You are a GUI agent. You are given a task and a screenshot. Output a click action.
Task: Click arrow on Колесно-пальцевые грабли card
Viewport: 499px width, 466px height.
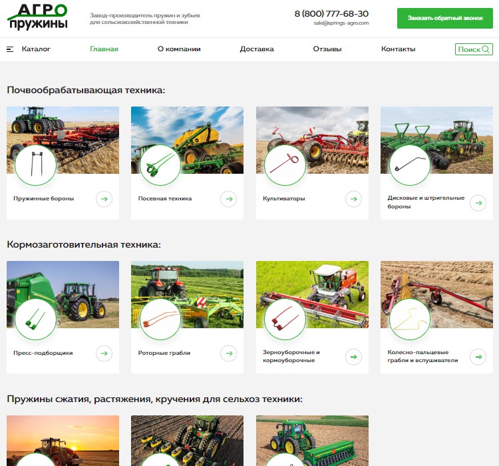[478, 357]
